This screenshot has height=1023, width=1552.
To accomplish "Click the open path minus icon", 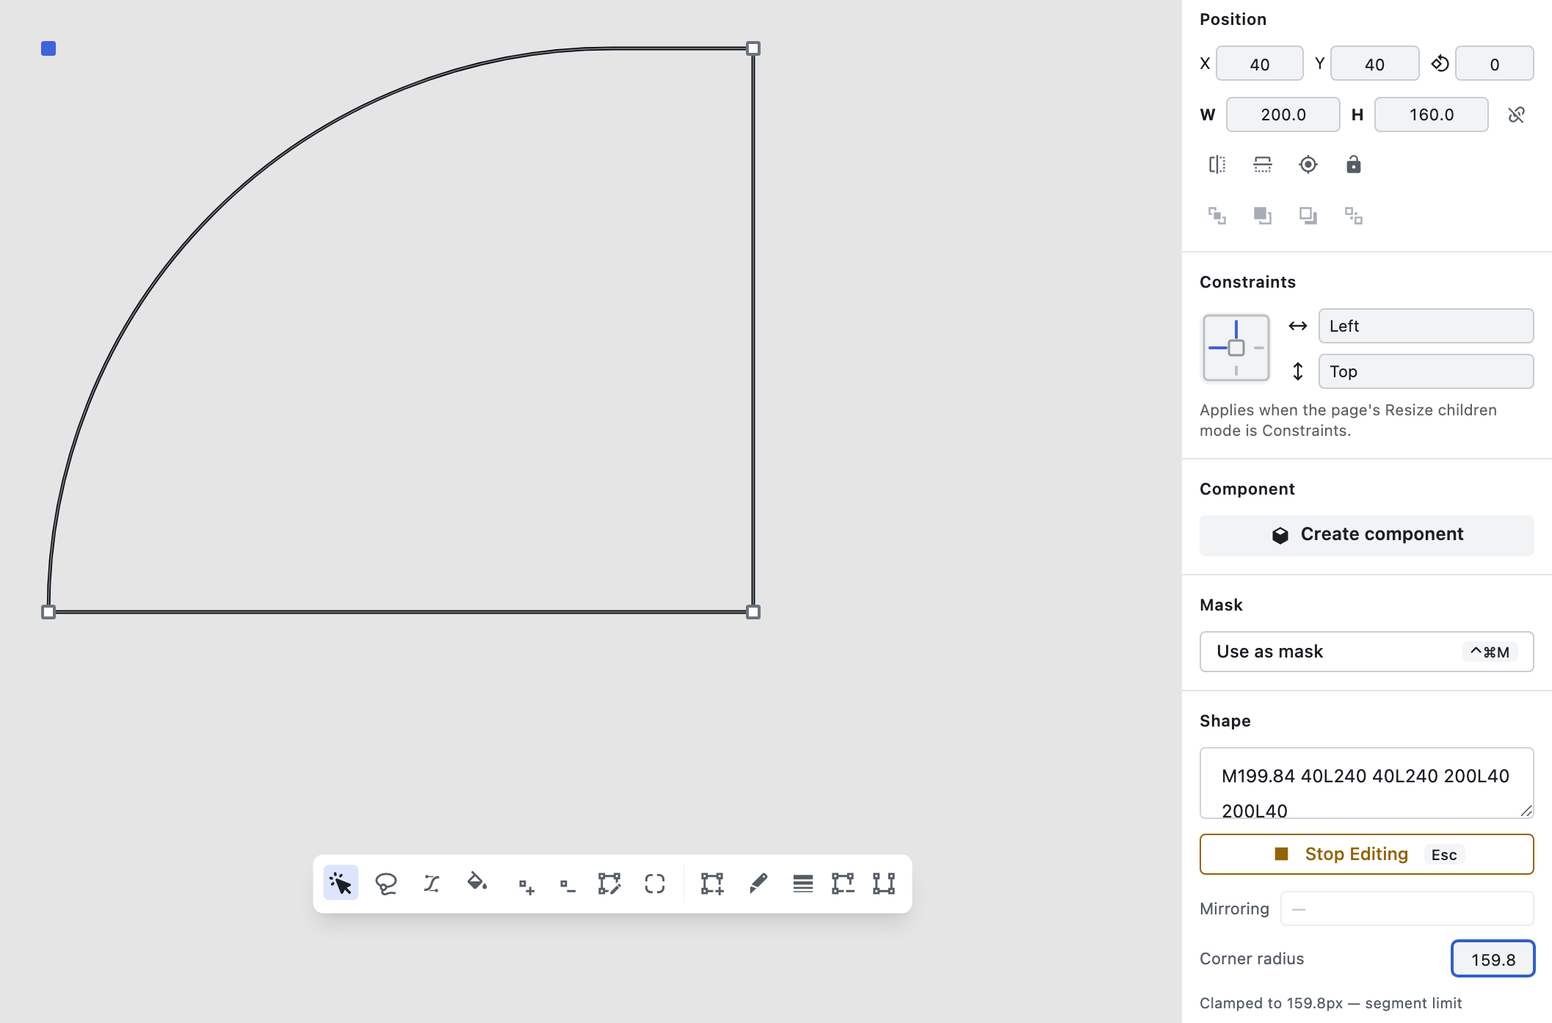I will pos(843,884).
